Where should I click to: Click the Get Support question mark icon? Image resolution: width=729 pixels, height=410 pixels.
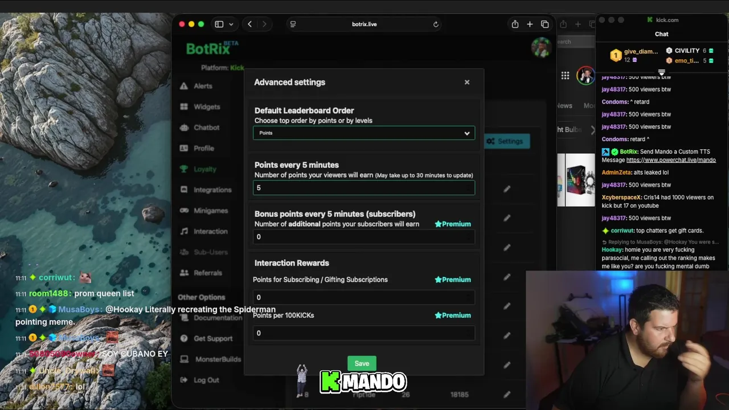[184, 338]
